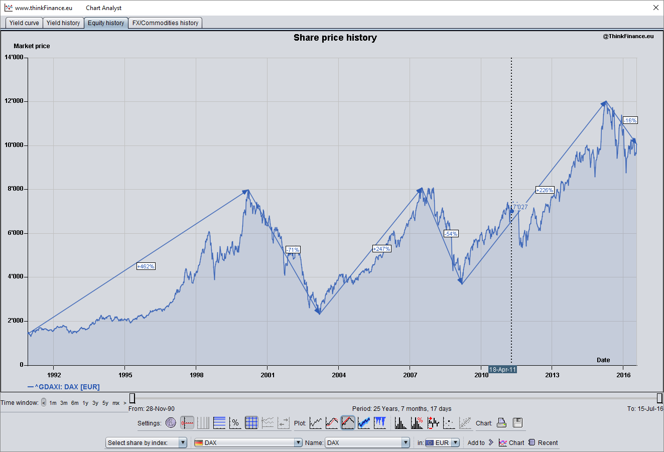Viewport: 664px width, 452px height.
Task: Toggle the full grid setting
Action: (251, 423)
